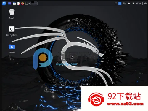This screenshot has height=111, width=148.
Task: Click the battery power manager icon
Action: click(133, 4)
